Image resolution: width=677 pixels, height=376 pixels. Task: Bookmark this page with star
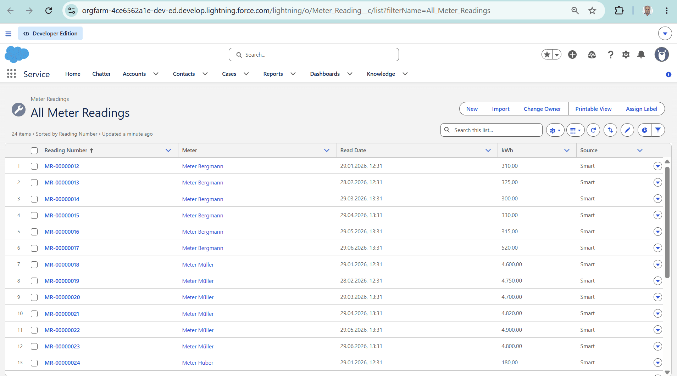click(x=592, y=11)
